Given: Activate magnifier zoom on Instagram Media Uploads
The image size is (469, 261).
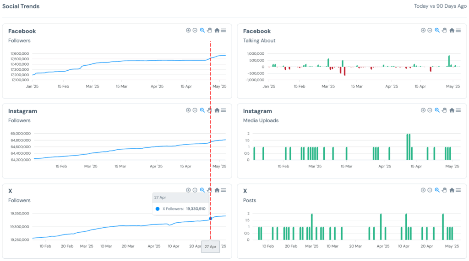Looking at the screenshot, I should click(437, 110).
